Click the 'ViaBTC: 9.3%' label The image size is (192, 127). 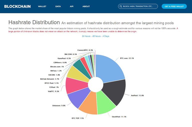point(53,91)
